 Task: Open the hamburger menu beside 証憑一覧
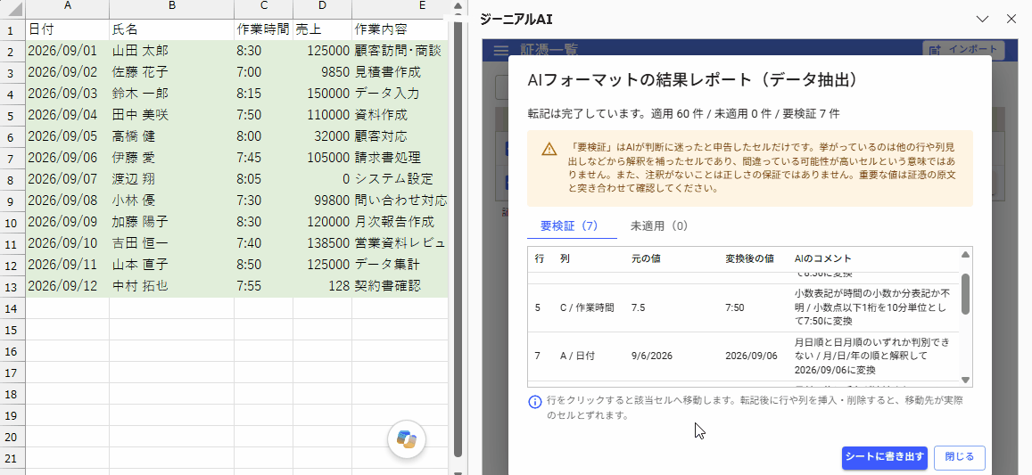coord(501,51)
